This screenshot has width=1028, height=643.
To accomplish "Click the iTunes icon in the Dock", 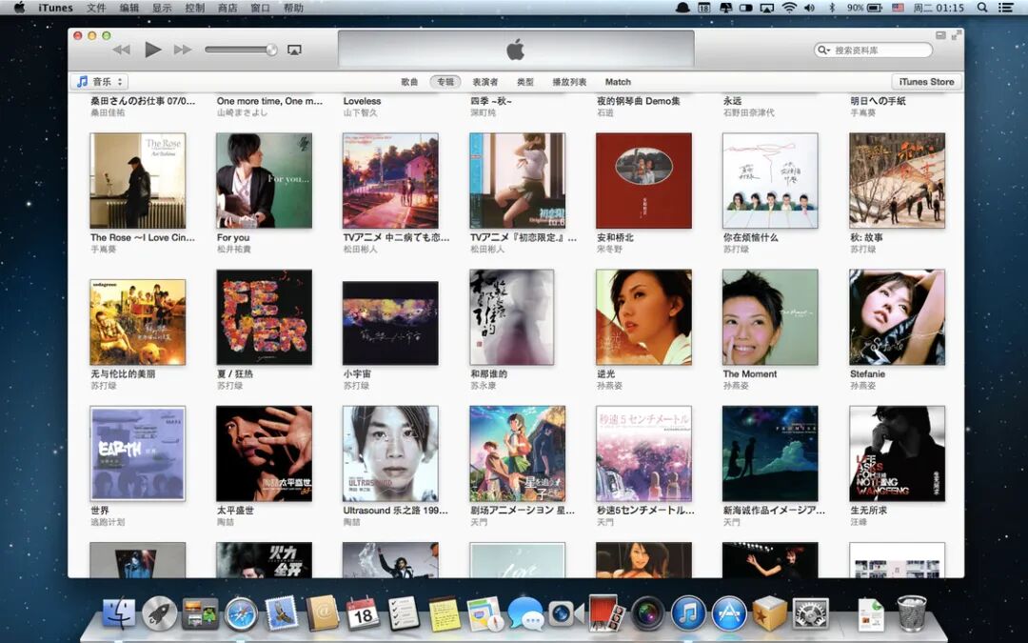I will coord(688,614).
